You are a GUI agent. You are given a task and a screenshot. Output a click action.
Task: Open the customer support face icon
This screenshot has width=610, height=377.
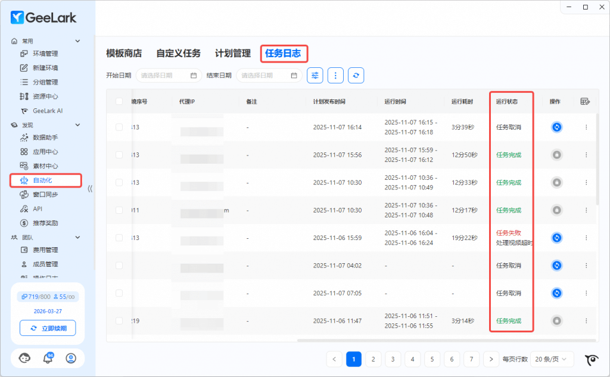tap(24, 358)
